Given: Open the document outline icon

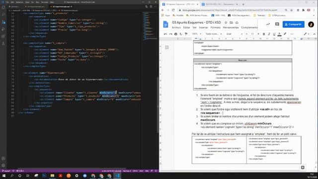Looking at the screenshot, I should coord(167,48).
